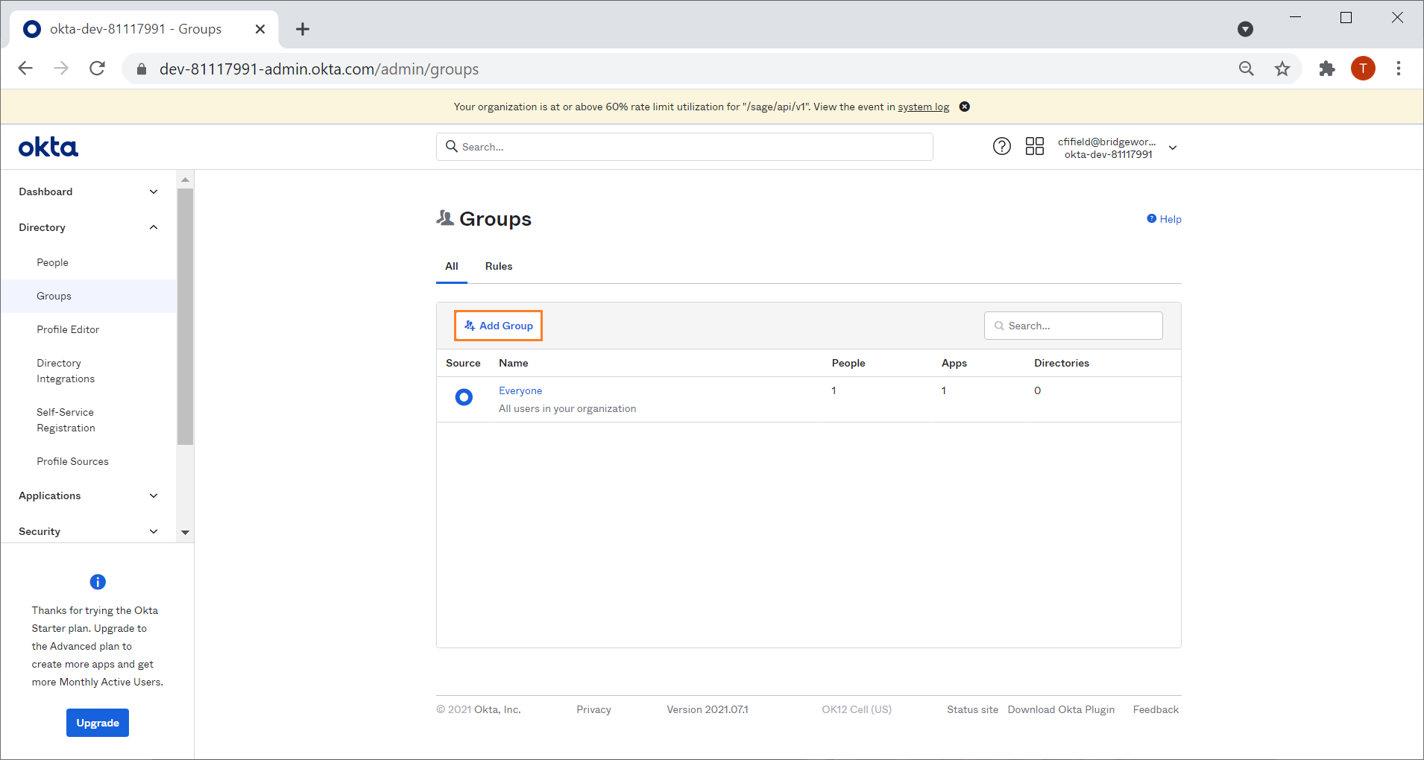
Task: Click the People column header
Action: coord(848,363)
